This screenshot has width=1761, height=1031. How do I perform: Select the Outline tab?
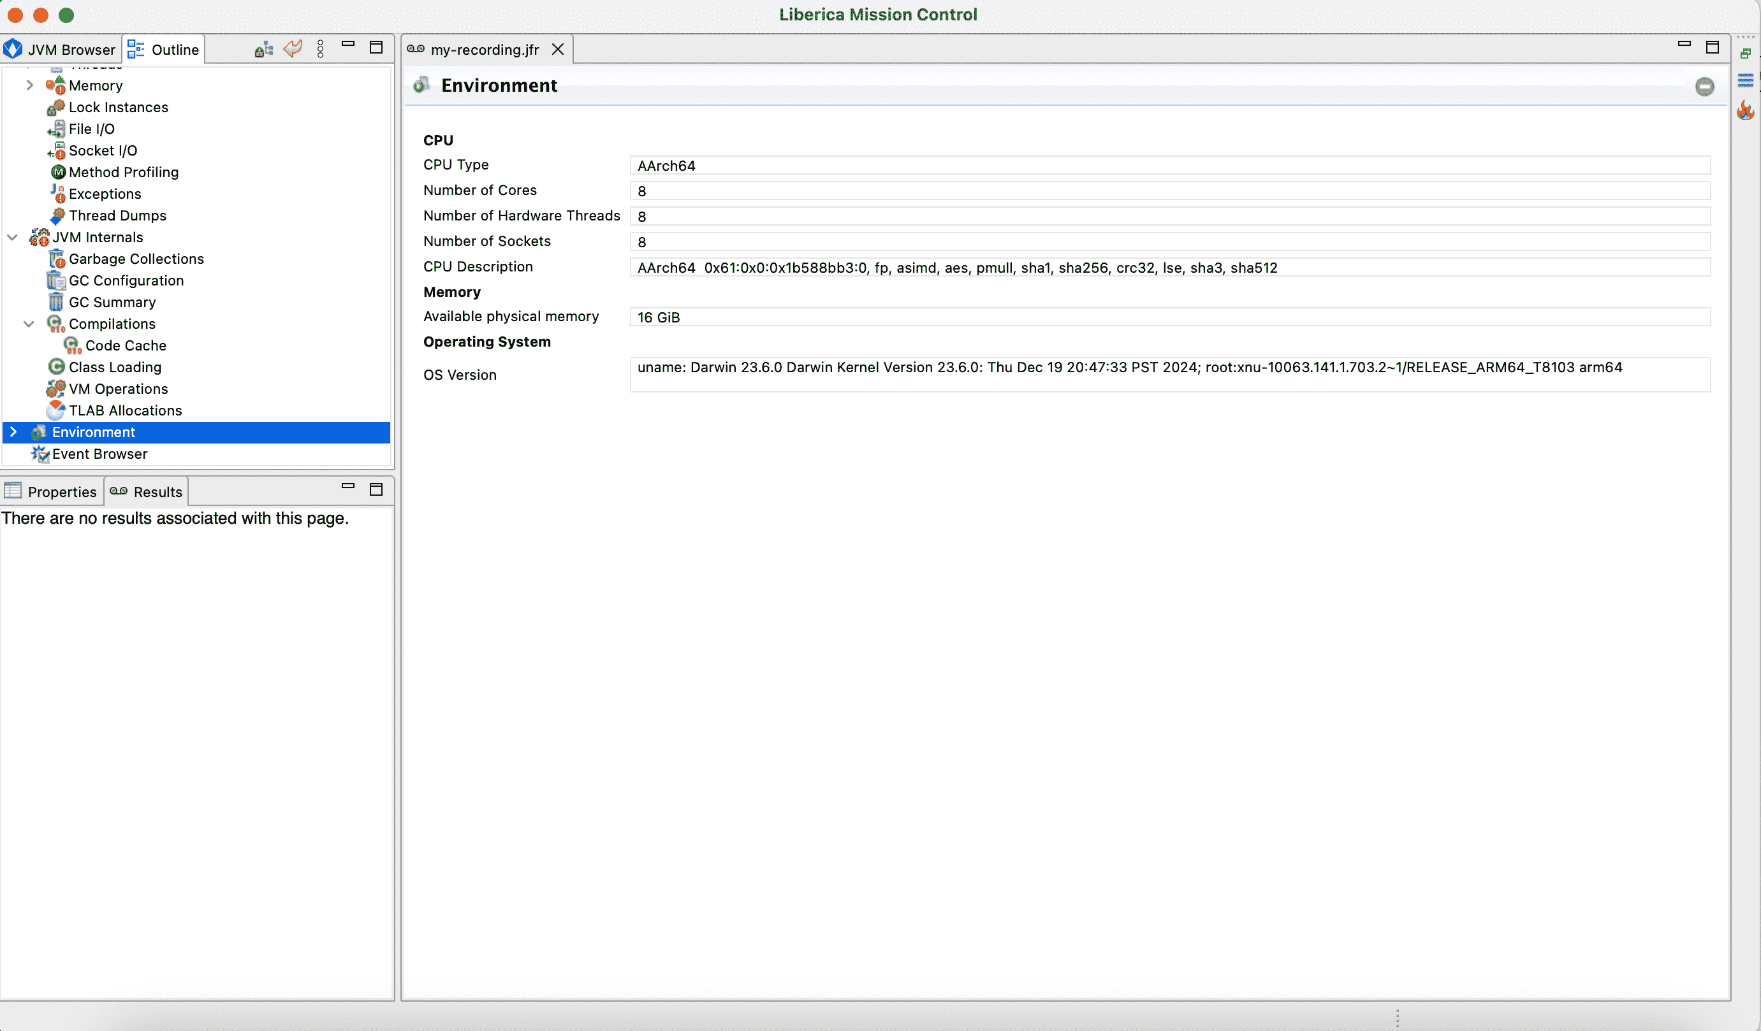[x=164, y=50]
